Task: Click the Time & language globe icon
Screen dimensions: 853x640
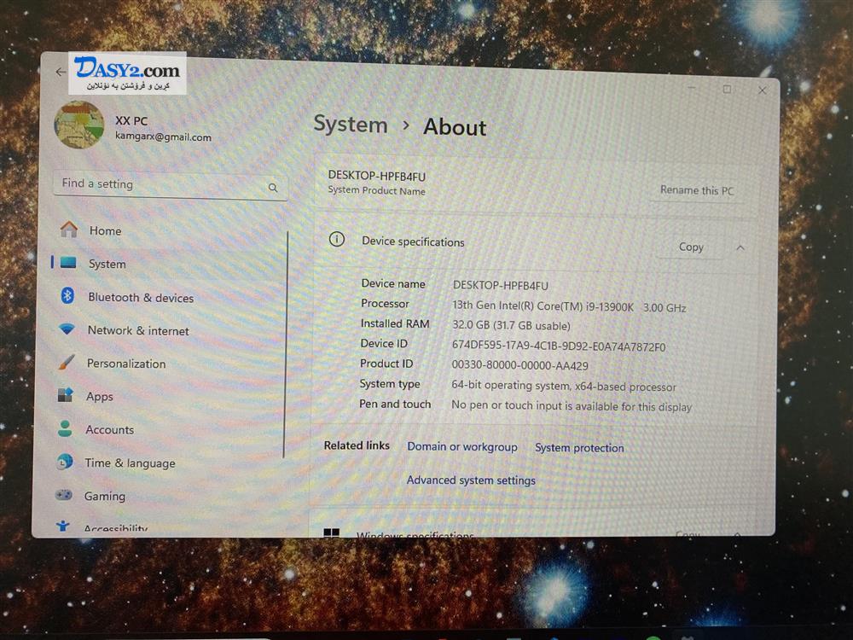Action: pos(64,462)
